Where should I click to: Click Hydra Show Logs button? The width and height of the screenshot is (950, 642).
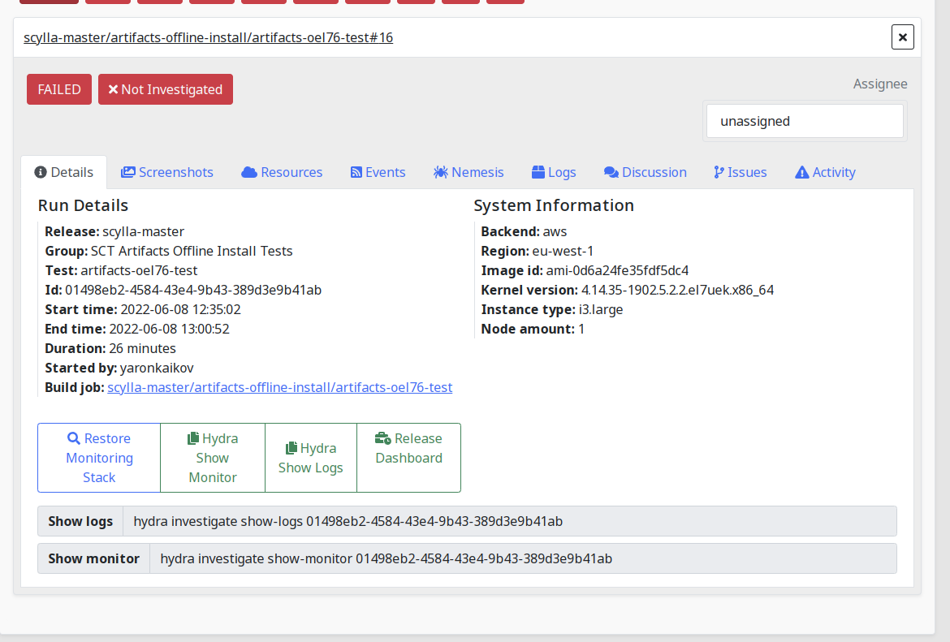[311, 457]
